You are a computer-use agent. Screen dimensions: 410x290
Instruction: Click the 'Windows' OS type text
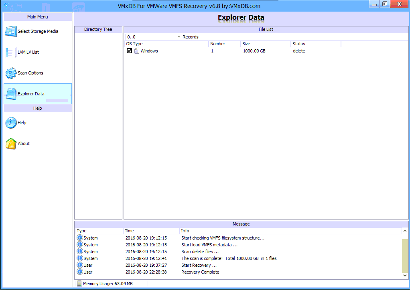[x=149, y=51]
